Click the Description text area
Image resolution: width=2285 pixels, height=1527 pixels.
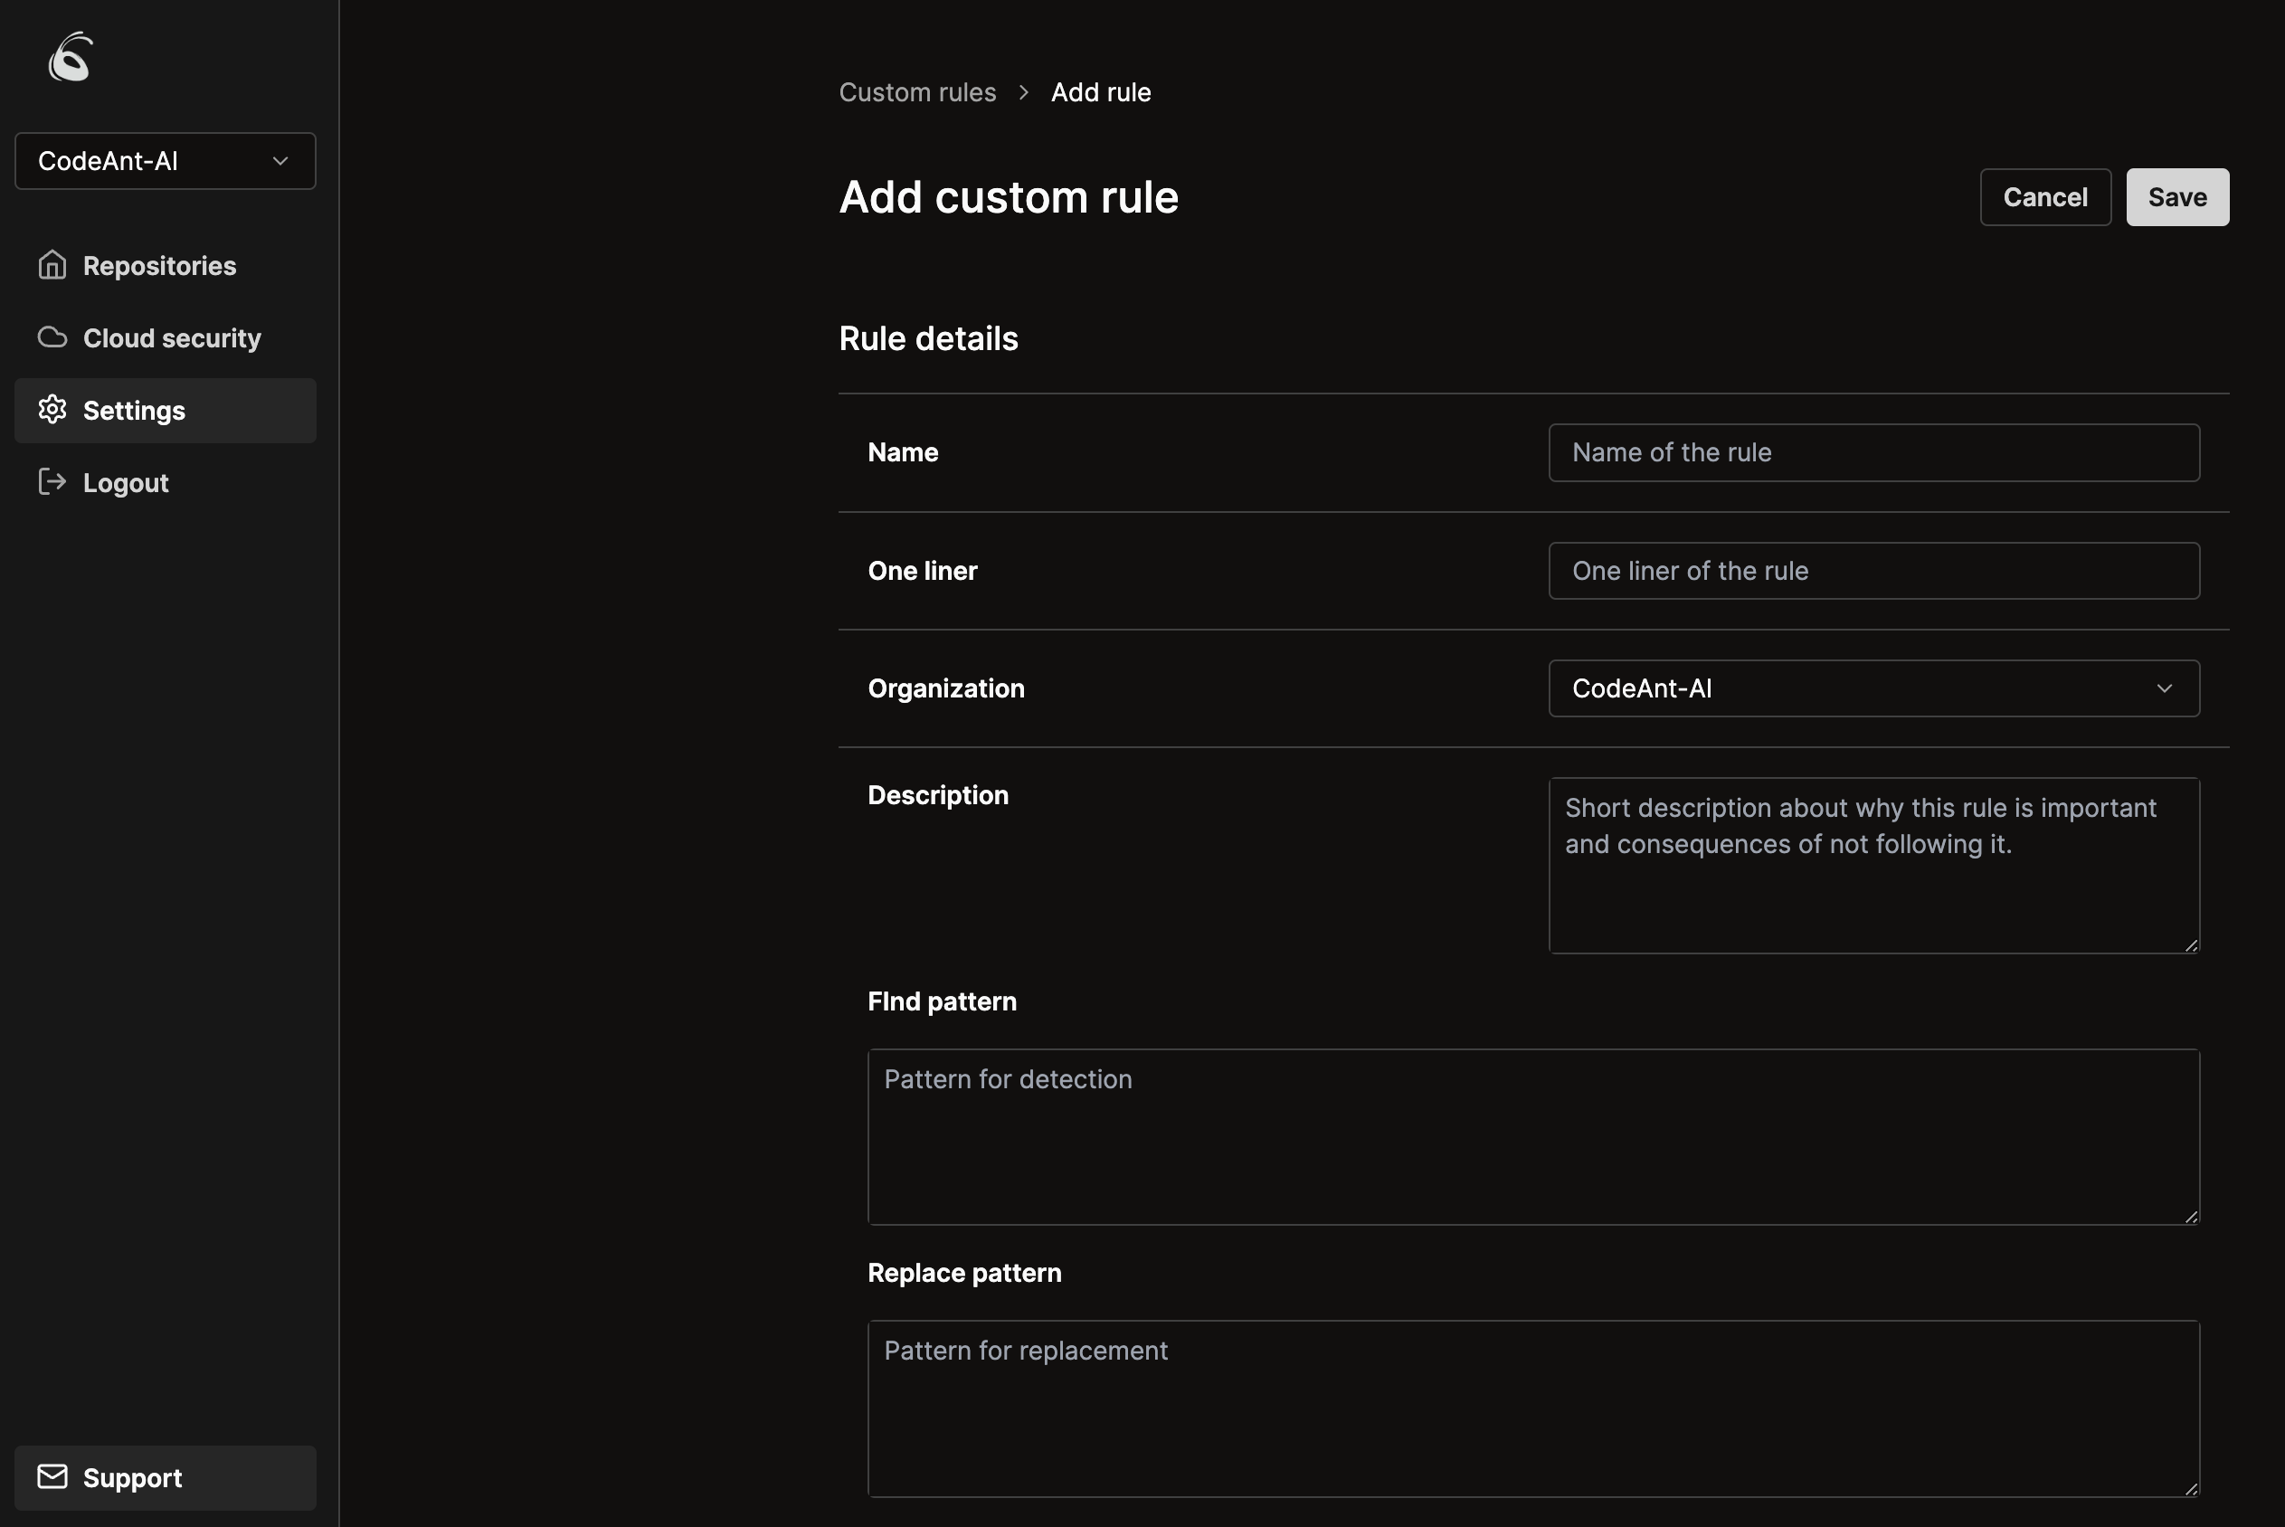[1873, 865]
